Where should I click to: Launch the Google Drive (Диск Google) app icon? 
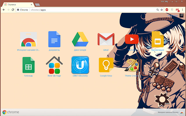[80, 39]
